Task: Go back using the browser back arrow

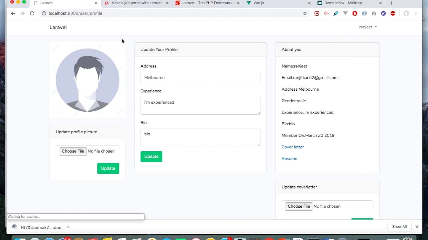Action: coord(13,13)
